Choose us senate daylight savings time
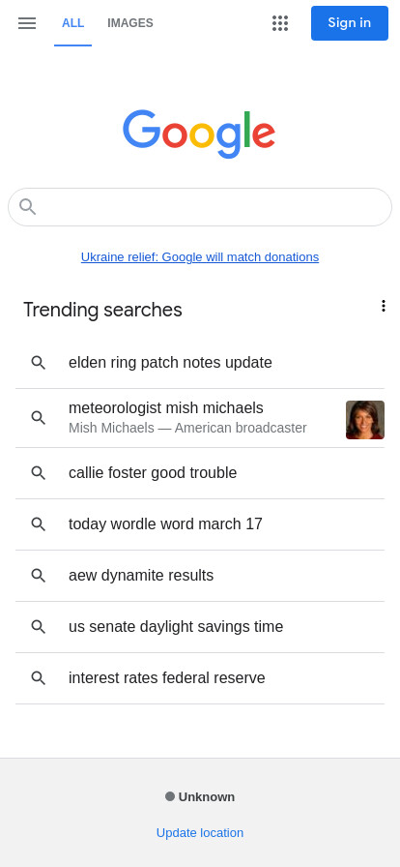This screenshot has height=867, width=400. click(x=200, y=627)
